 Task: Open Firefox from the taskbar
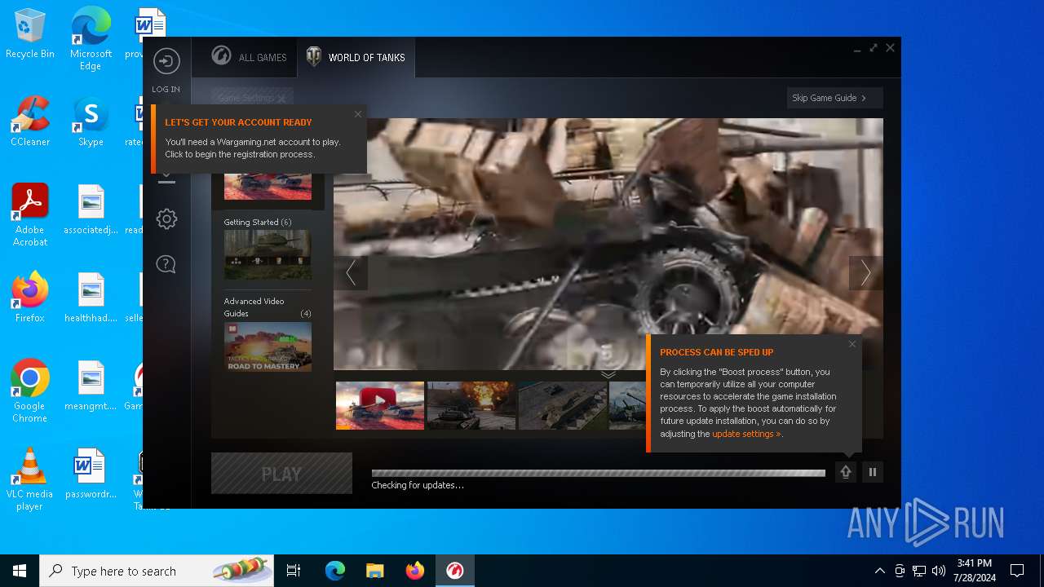(415, 571)
